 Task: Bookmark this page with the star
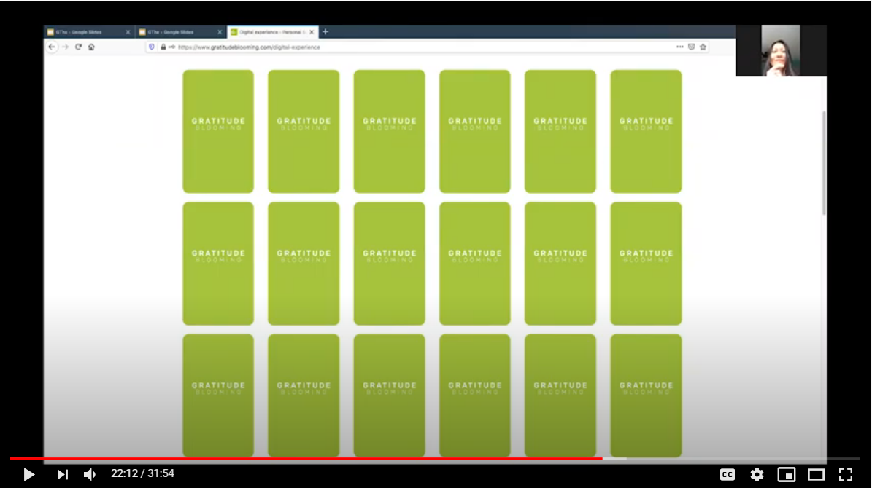click(x=703, y=47)
